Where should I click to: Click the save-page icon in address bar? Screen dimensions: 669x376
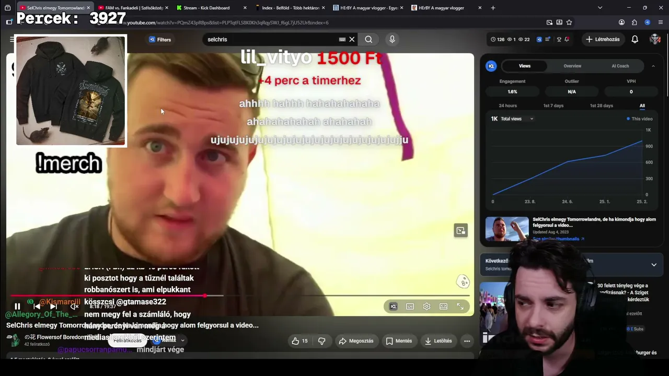(x=559, y=22)
